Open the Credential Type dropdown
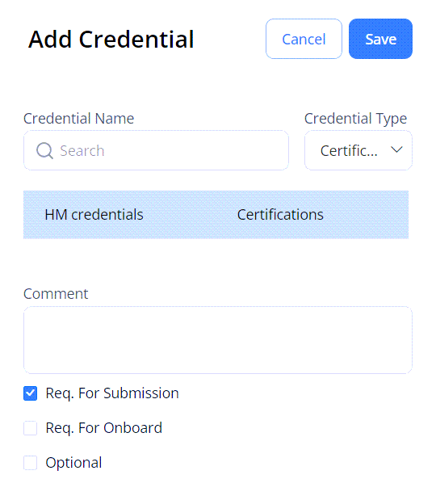Screen dimensions: 436x500 pyautogui.click(x=358, y=150)
